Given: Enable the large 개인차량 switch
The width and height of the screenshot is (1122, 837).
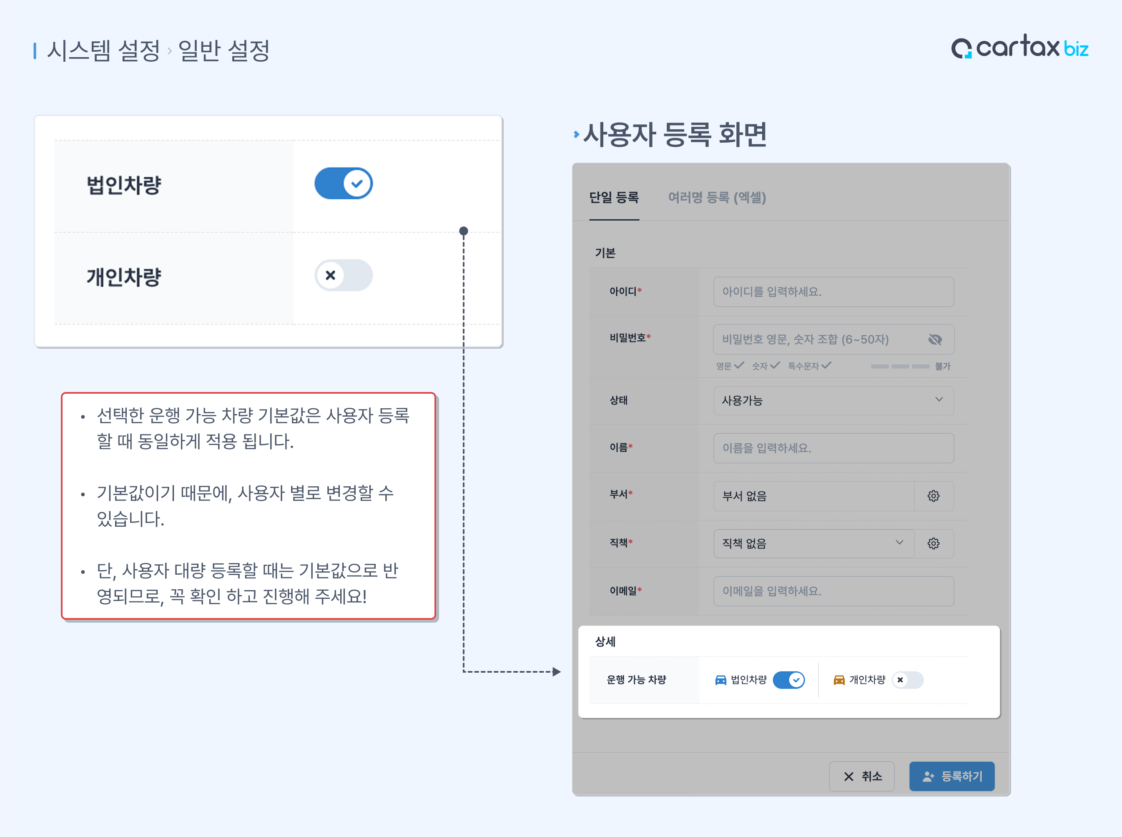Looking at the screenshot, I should click(344, 275).
